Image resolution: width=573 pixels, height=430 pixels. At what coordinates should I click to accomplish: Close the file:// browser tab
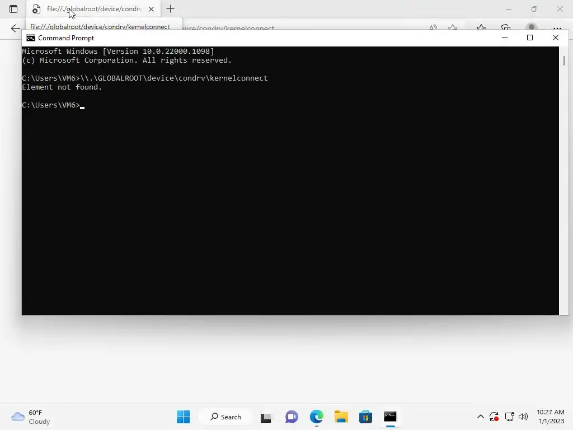coord(151,9)
